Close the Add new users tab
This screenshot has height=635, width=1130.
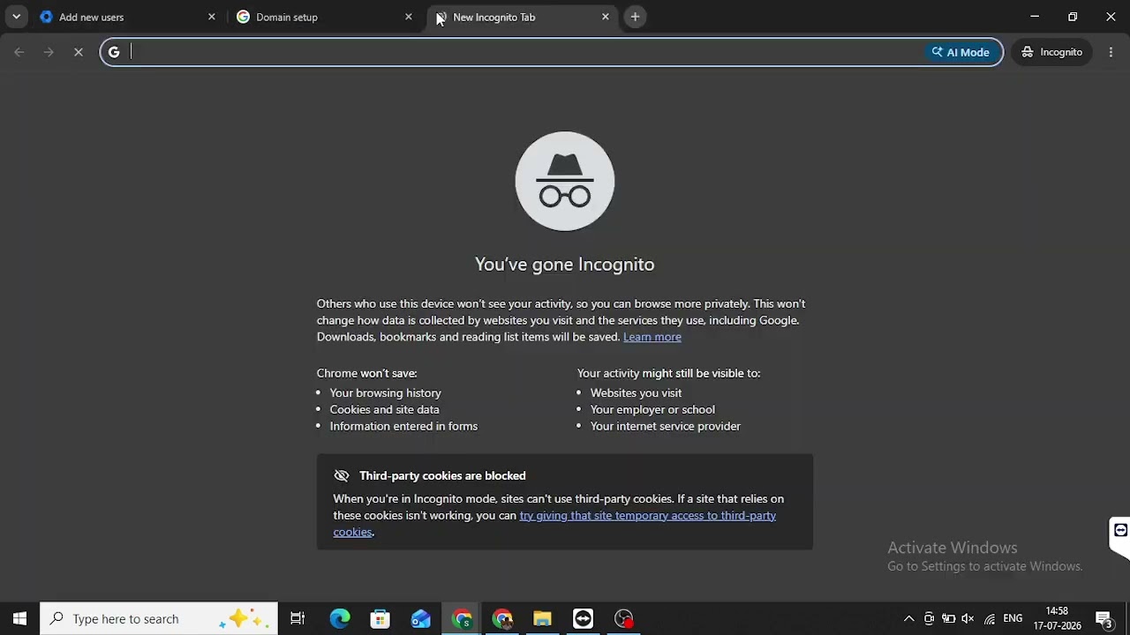click(x=212, y=17)
